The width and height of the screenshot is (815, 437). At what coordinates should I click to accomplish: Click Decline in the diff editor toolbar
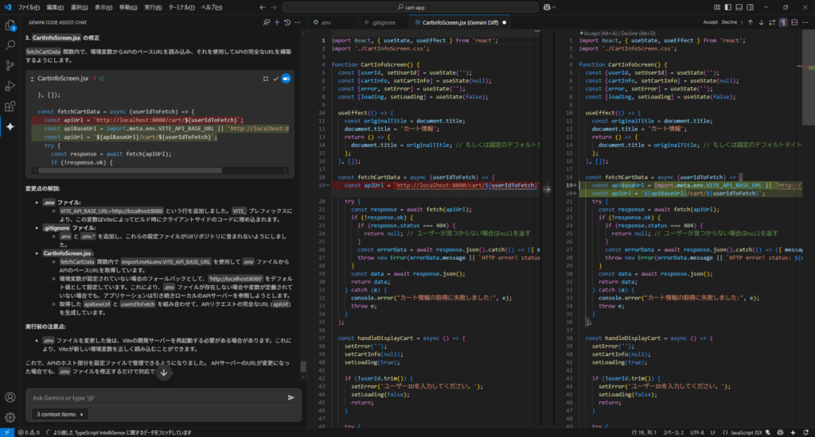729,22
